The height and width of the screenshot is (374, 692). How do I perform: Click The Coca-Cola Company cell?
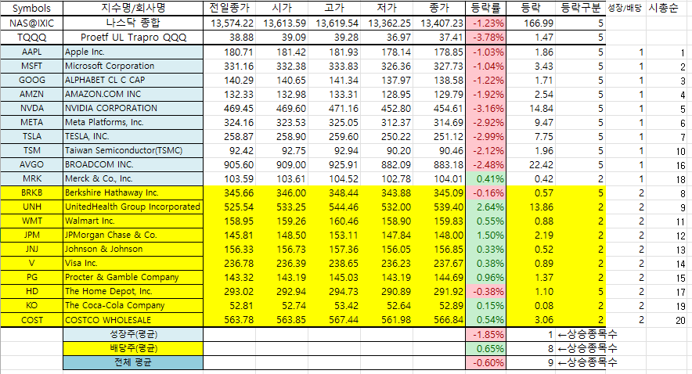click(x=133, y=306)
